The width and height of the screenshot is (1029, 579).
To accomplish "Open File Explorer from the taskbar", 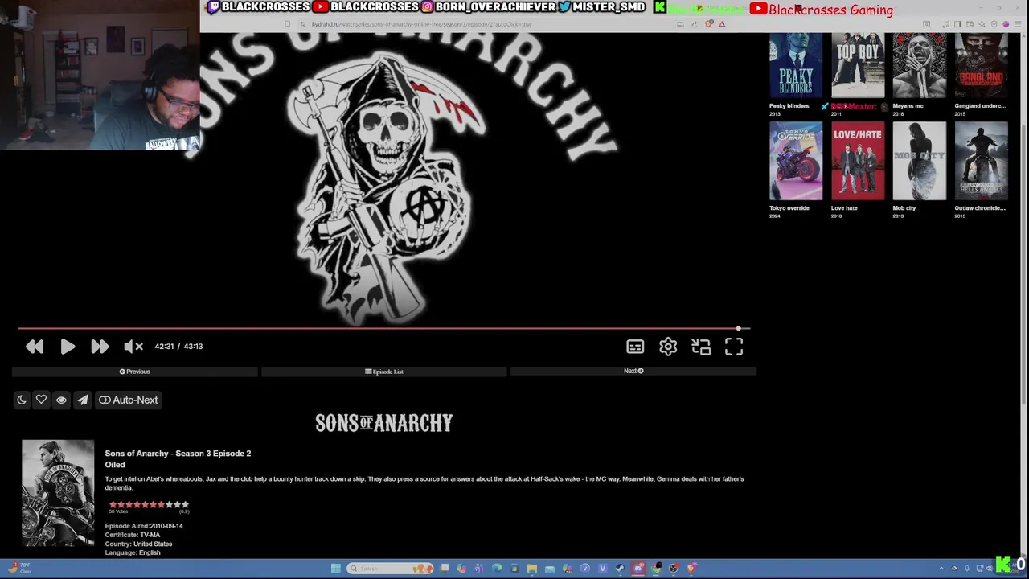I will 532,569.
